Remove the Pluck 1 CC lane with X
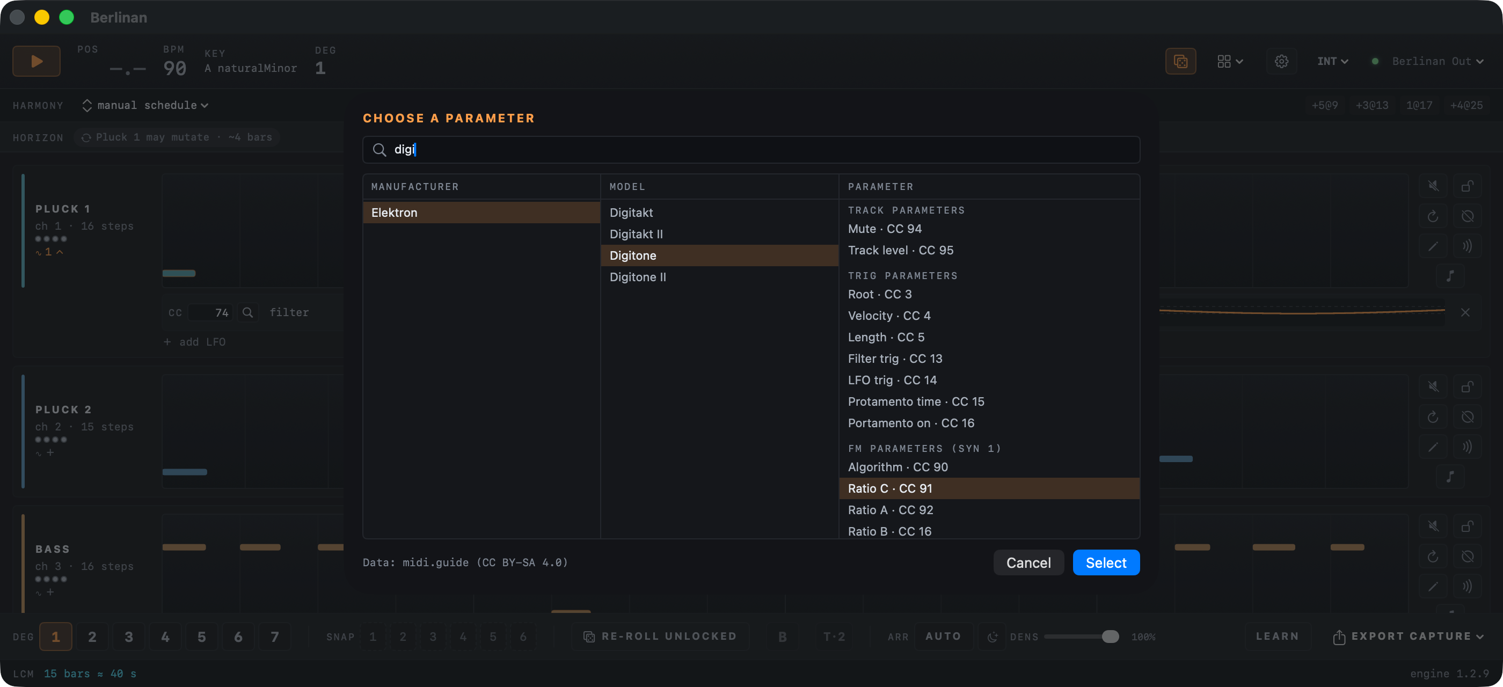 click(1464, 312)
